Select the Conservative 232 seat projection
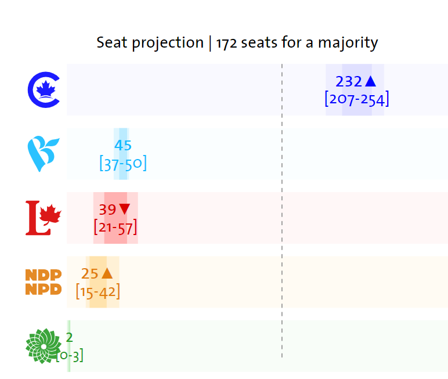The width and height of the screenshot is (448, 379). point(349,81)
